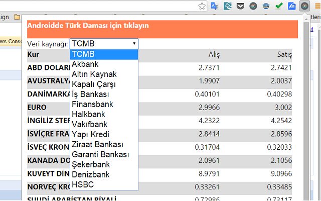Click the 0.33261 buy value

click(x=207, y=187)
